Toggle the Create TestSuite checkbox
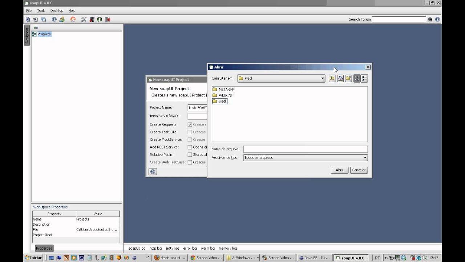 190,132
